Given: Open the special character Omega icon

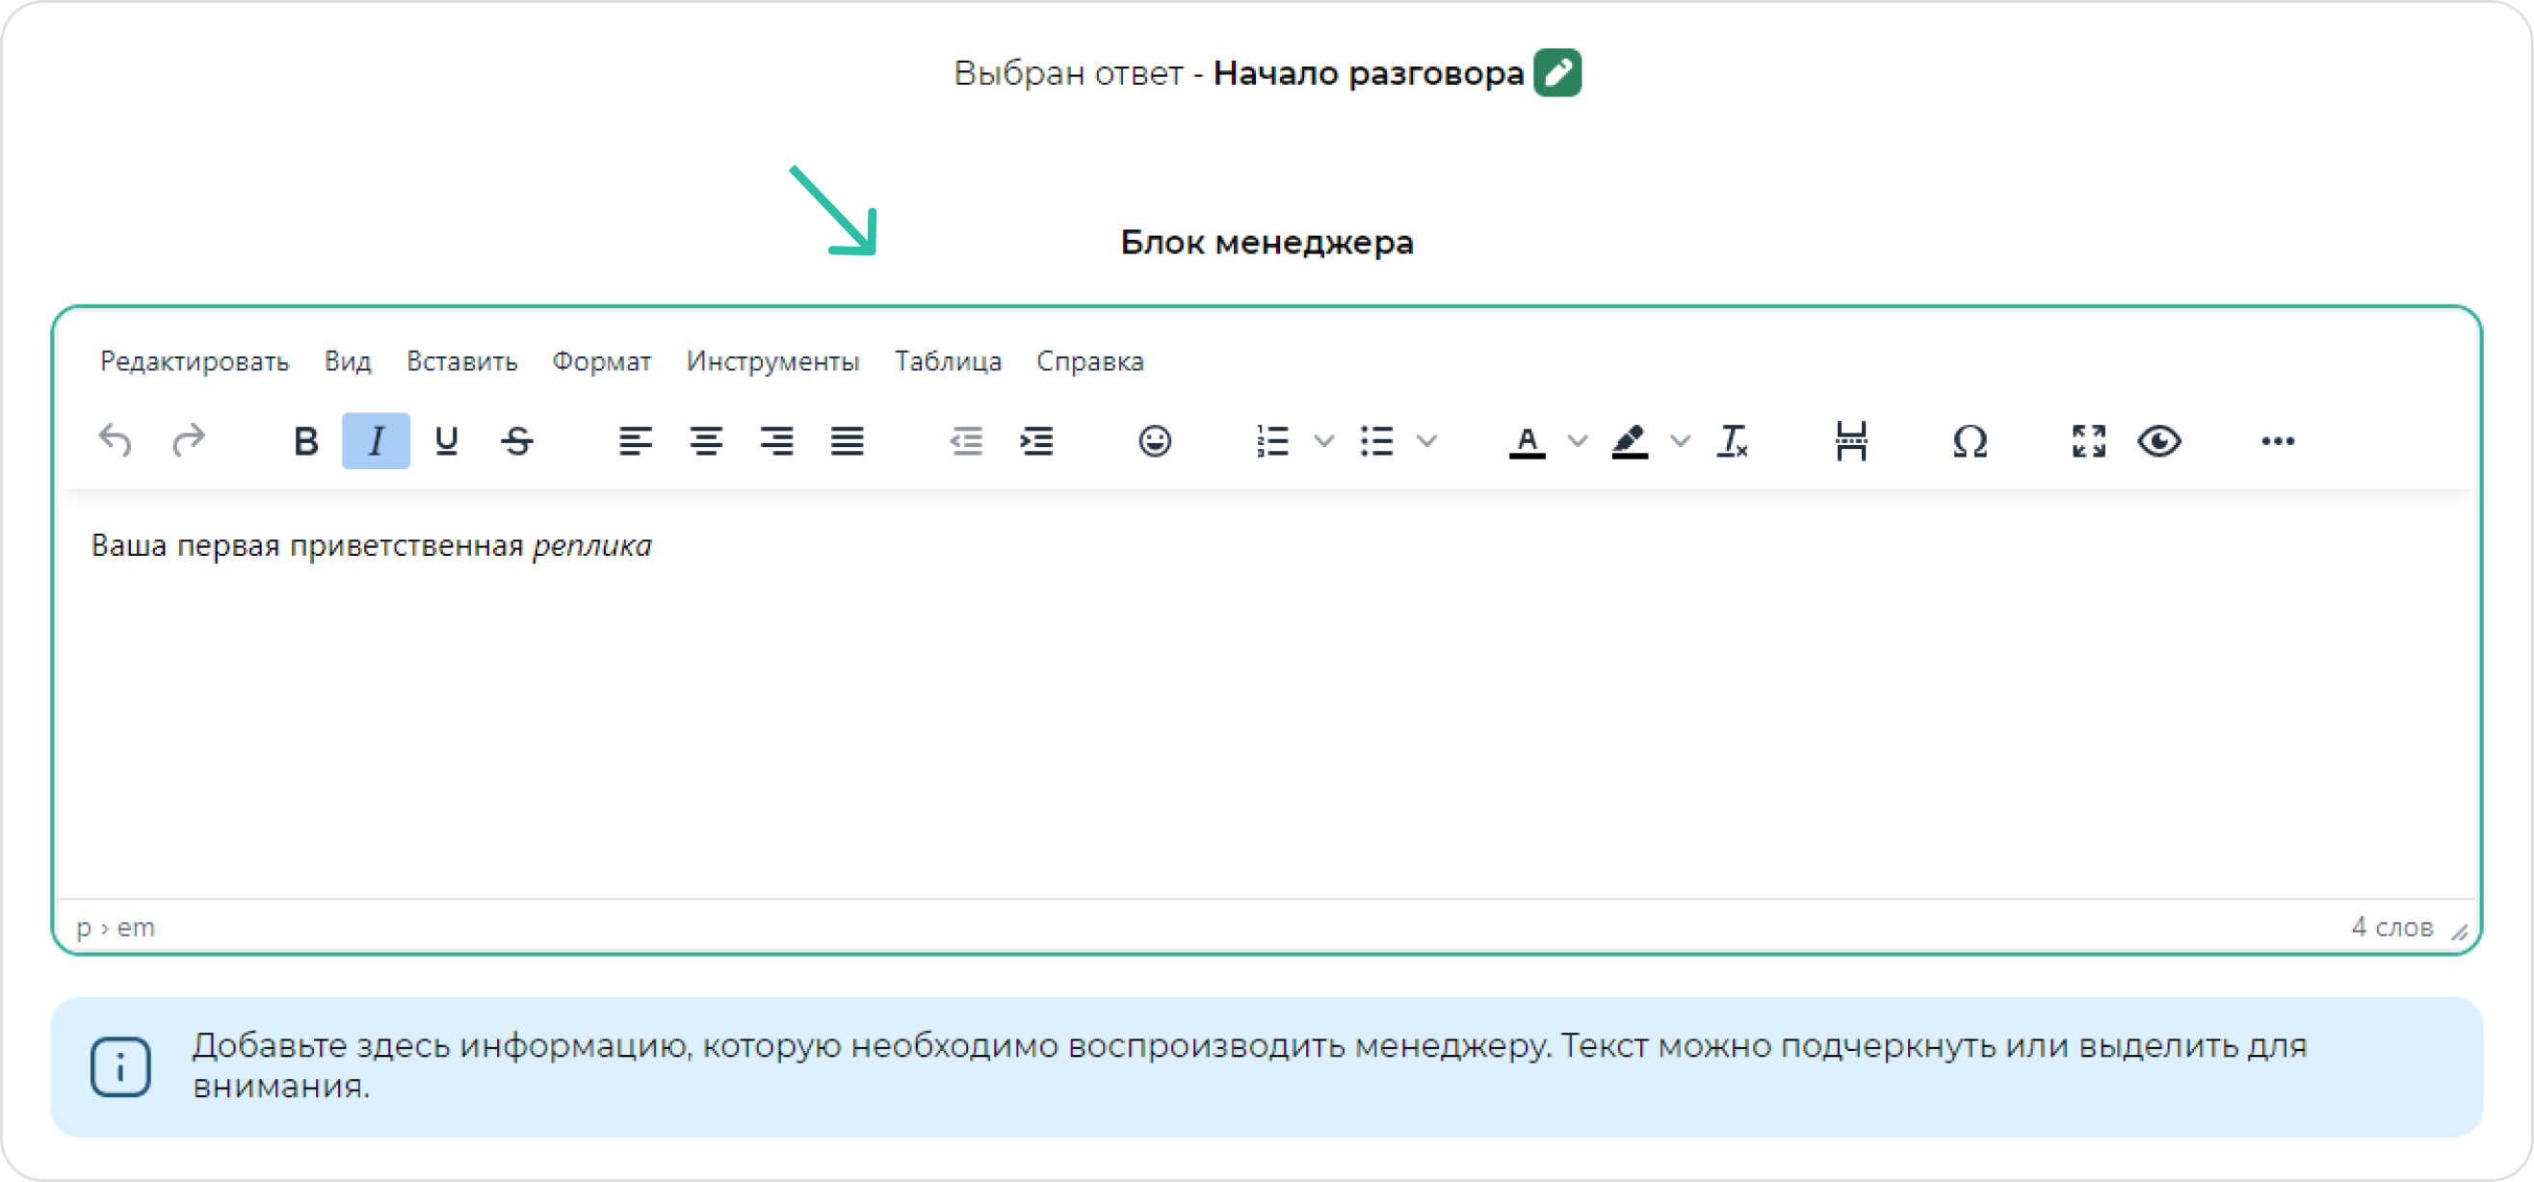Looking at the screenshot, I should [x=1970, y=440].
